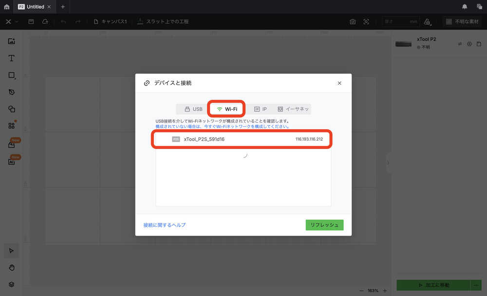Select the Text tool in the left sidebar

coord(12,58)
